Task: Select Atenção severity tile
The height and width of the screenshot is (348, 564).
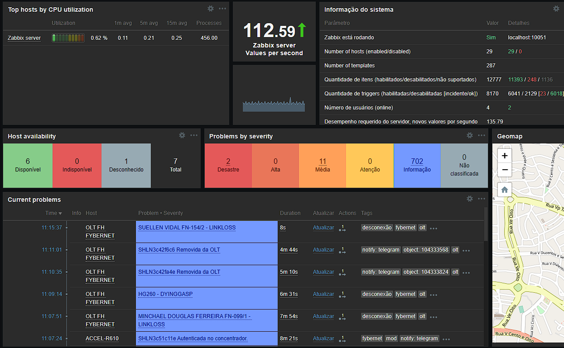Action: click(370, 166)
